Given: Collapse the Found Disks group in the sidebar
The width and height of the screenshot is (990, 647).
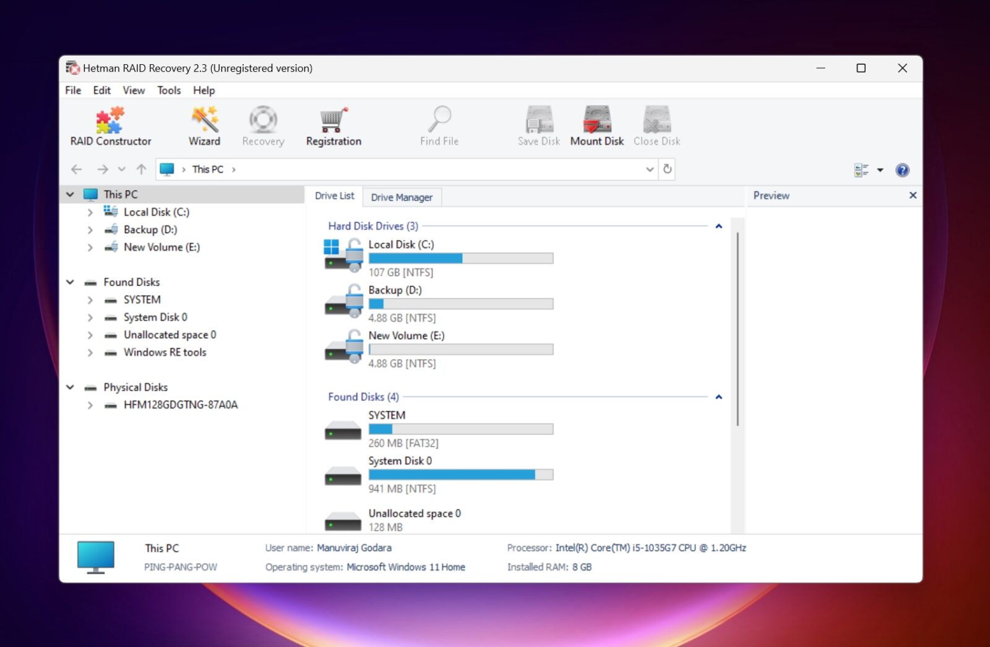Looking at the screenshot, I should pos(69,282).
